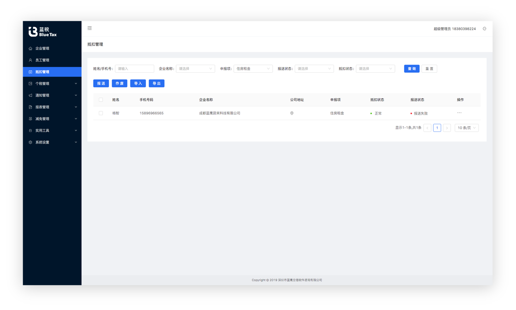Click the 实用工具 sidebar icon
Viewport: 516px width, 310px height.
30,131
